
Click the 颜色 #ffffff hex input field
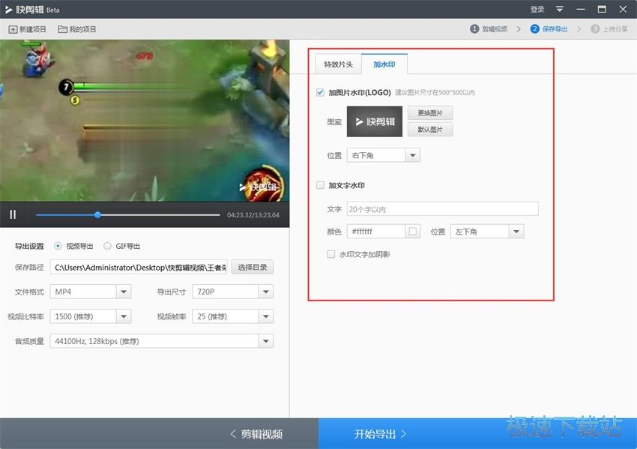[376, 232]
